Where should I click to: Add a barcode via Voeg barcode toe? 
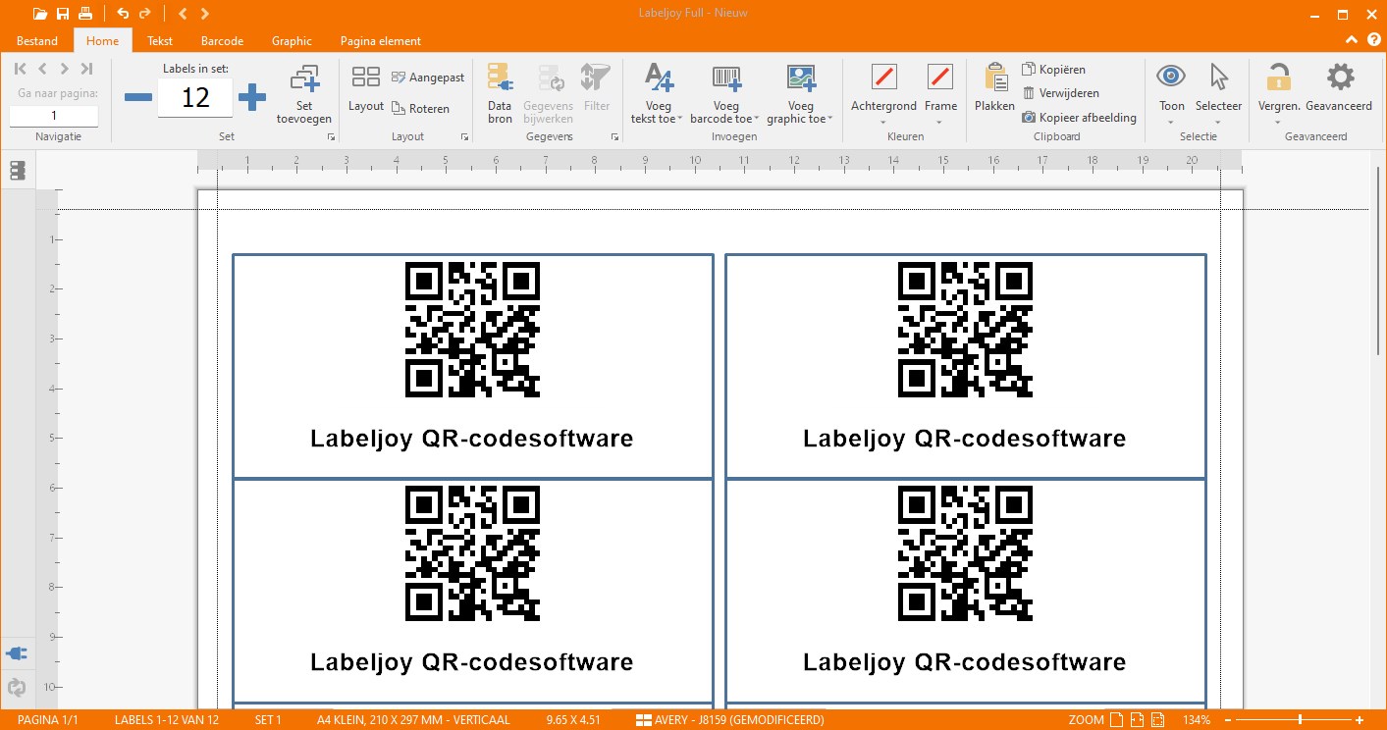[726, 94]
